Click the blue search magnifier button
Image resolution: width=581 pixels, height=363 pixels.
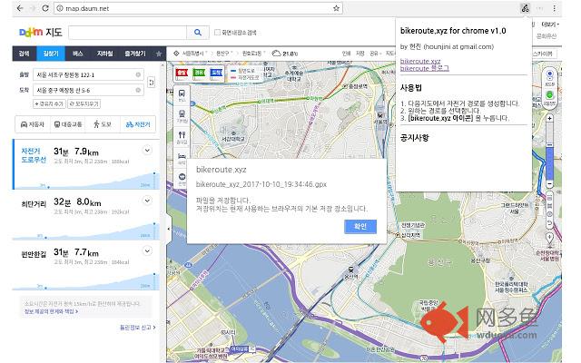pyautogui.click(x=198, y=33)
